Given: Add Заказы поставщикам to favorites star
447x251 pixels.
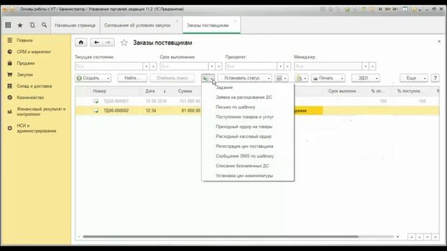Looking at the screenshot, I should click(x=124, y=43).
